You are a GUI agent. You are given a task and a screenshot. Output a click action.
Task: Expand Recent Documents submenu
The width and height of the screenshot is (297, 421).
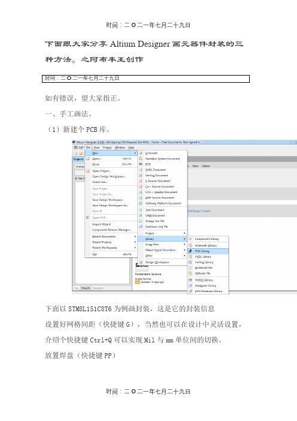pyautogui.click(x=111, y=236)
